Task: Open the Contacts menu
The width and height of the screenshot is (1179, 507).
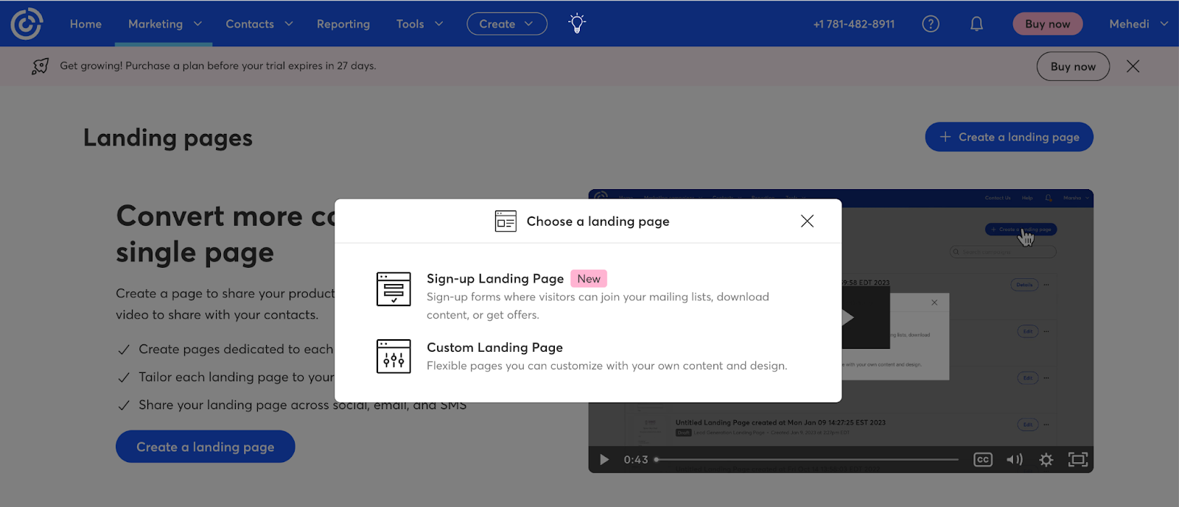Action: pyautogui.click(x=250, y=24)
